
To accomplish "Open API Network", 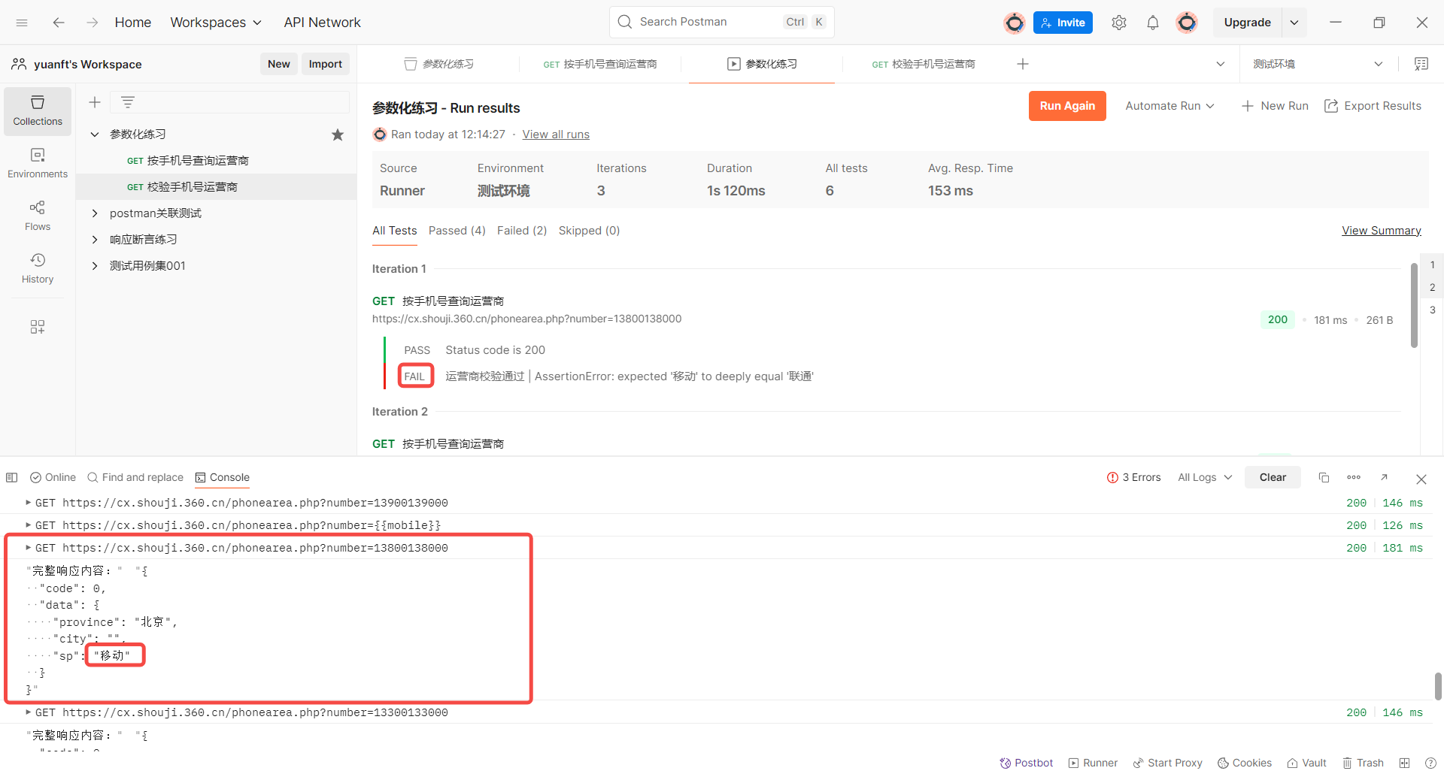I will [x=323, y=23].
